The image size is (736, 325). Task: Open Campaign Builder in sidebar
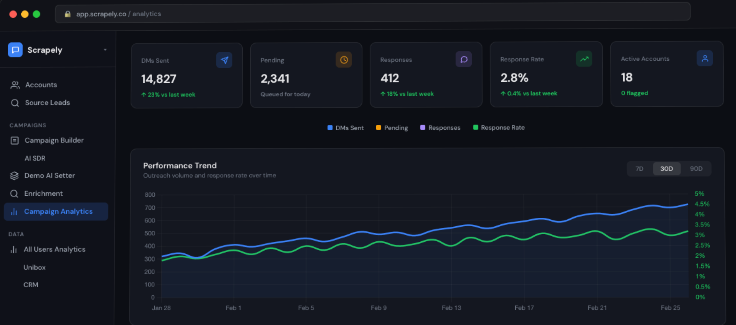point(54,140)
